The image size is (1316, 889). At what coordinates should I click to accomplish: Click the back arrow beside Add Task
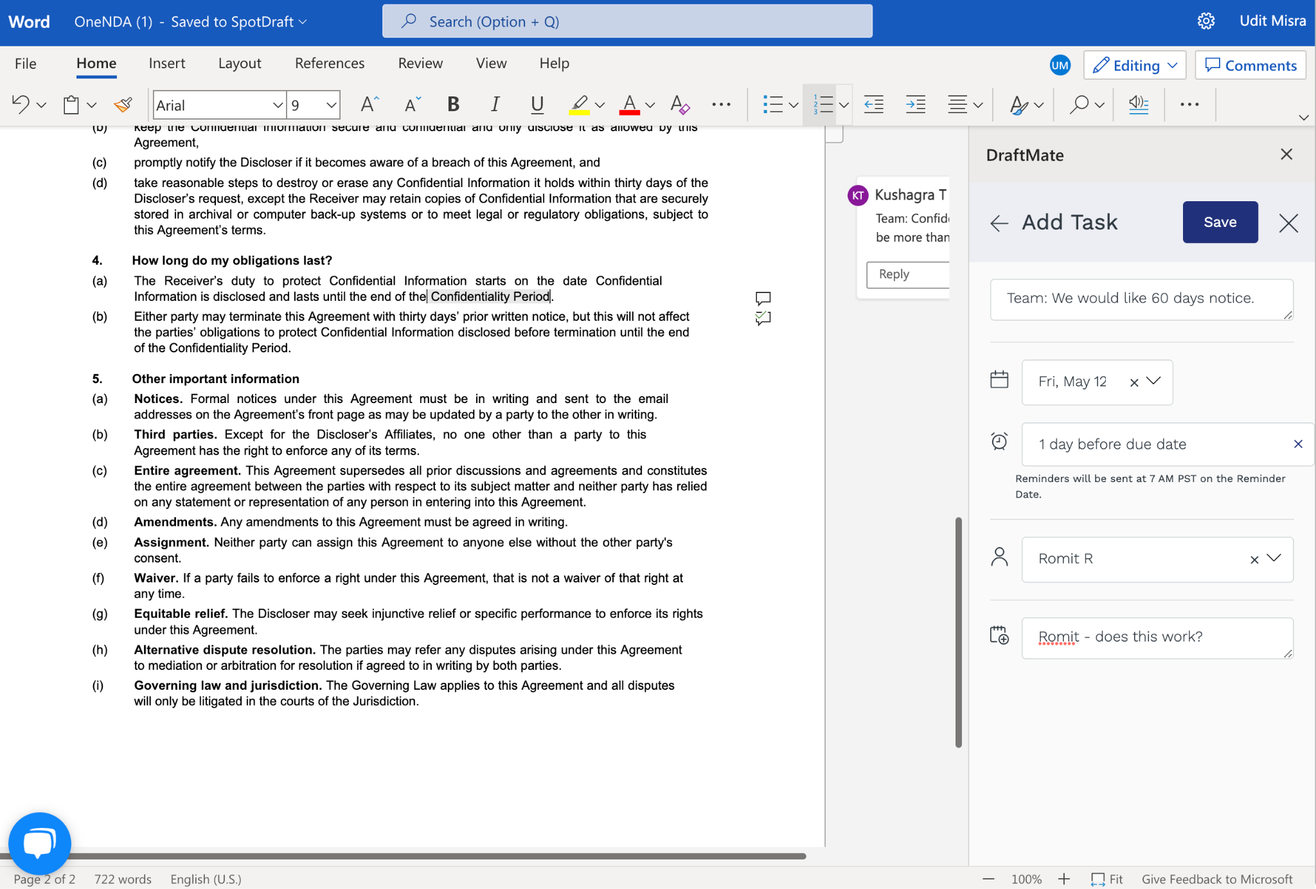pyautogui.click(x=999, y=223)
